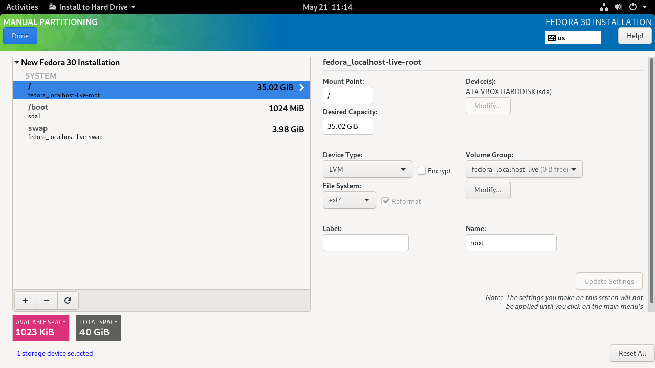The width and height of the screenshot is (655, 368).
Task: Open the power menu icon
Action: [x=632, y=7]
